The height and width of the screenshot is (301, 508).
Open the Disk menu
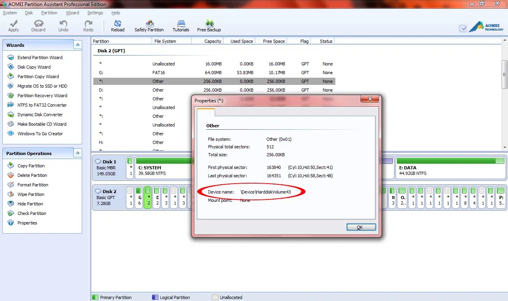tap(29, 12)
